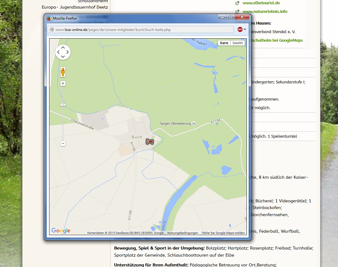Expand the Adblock Plus dropdown arrow

245,29
